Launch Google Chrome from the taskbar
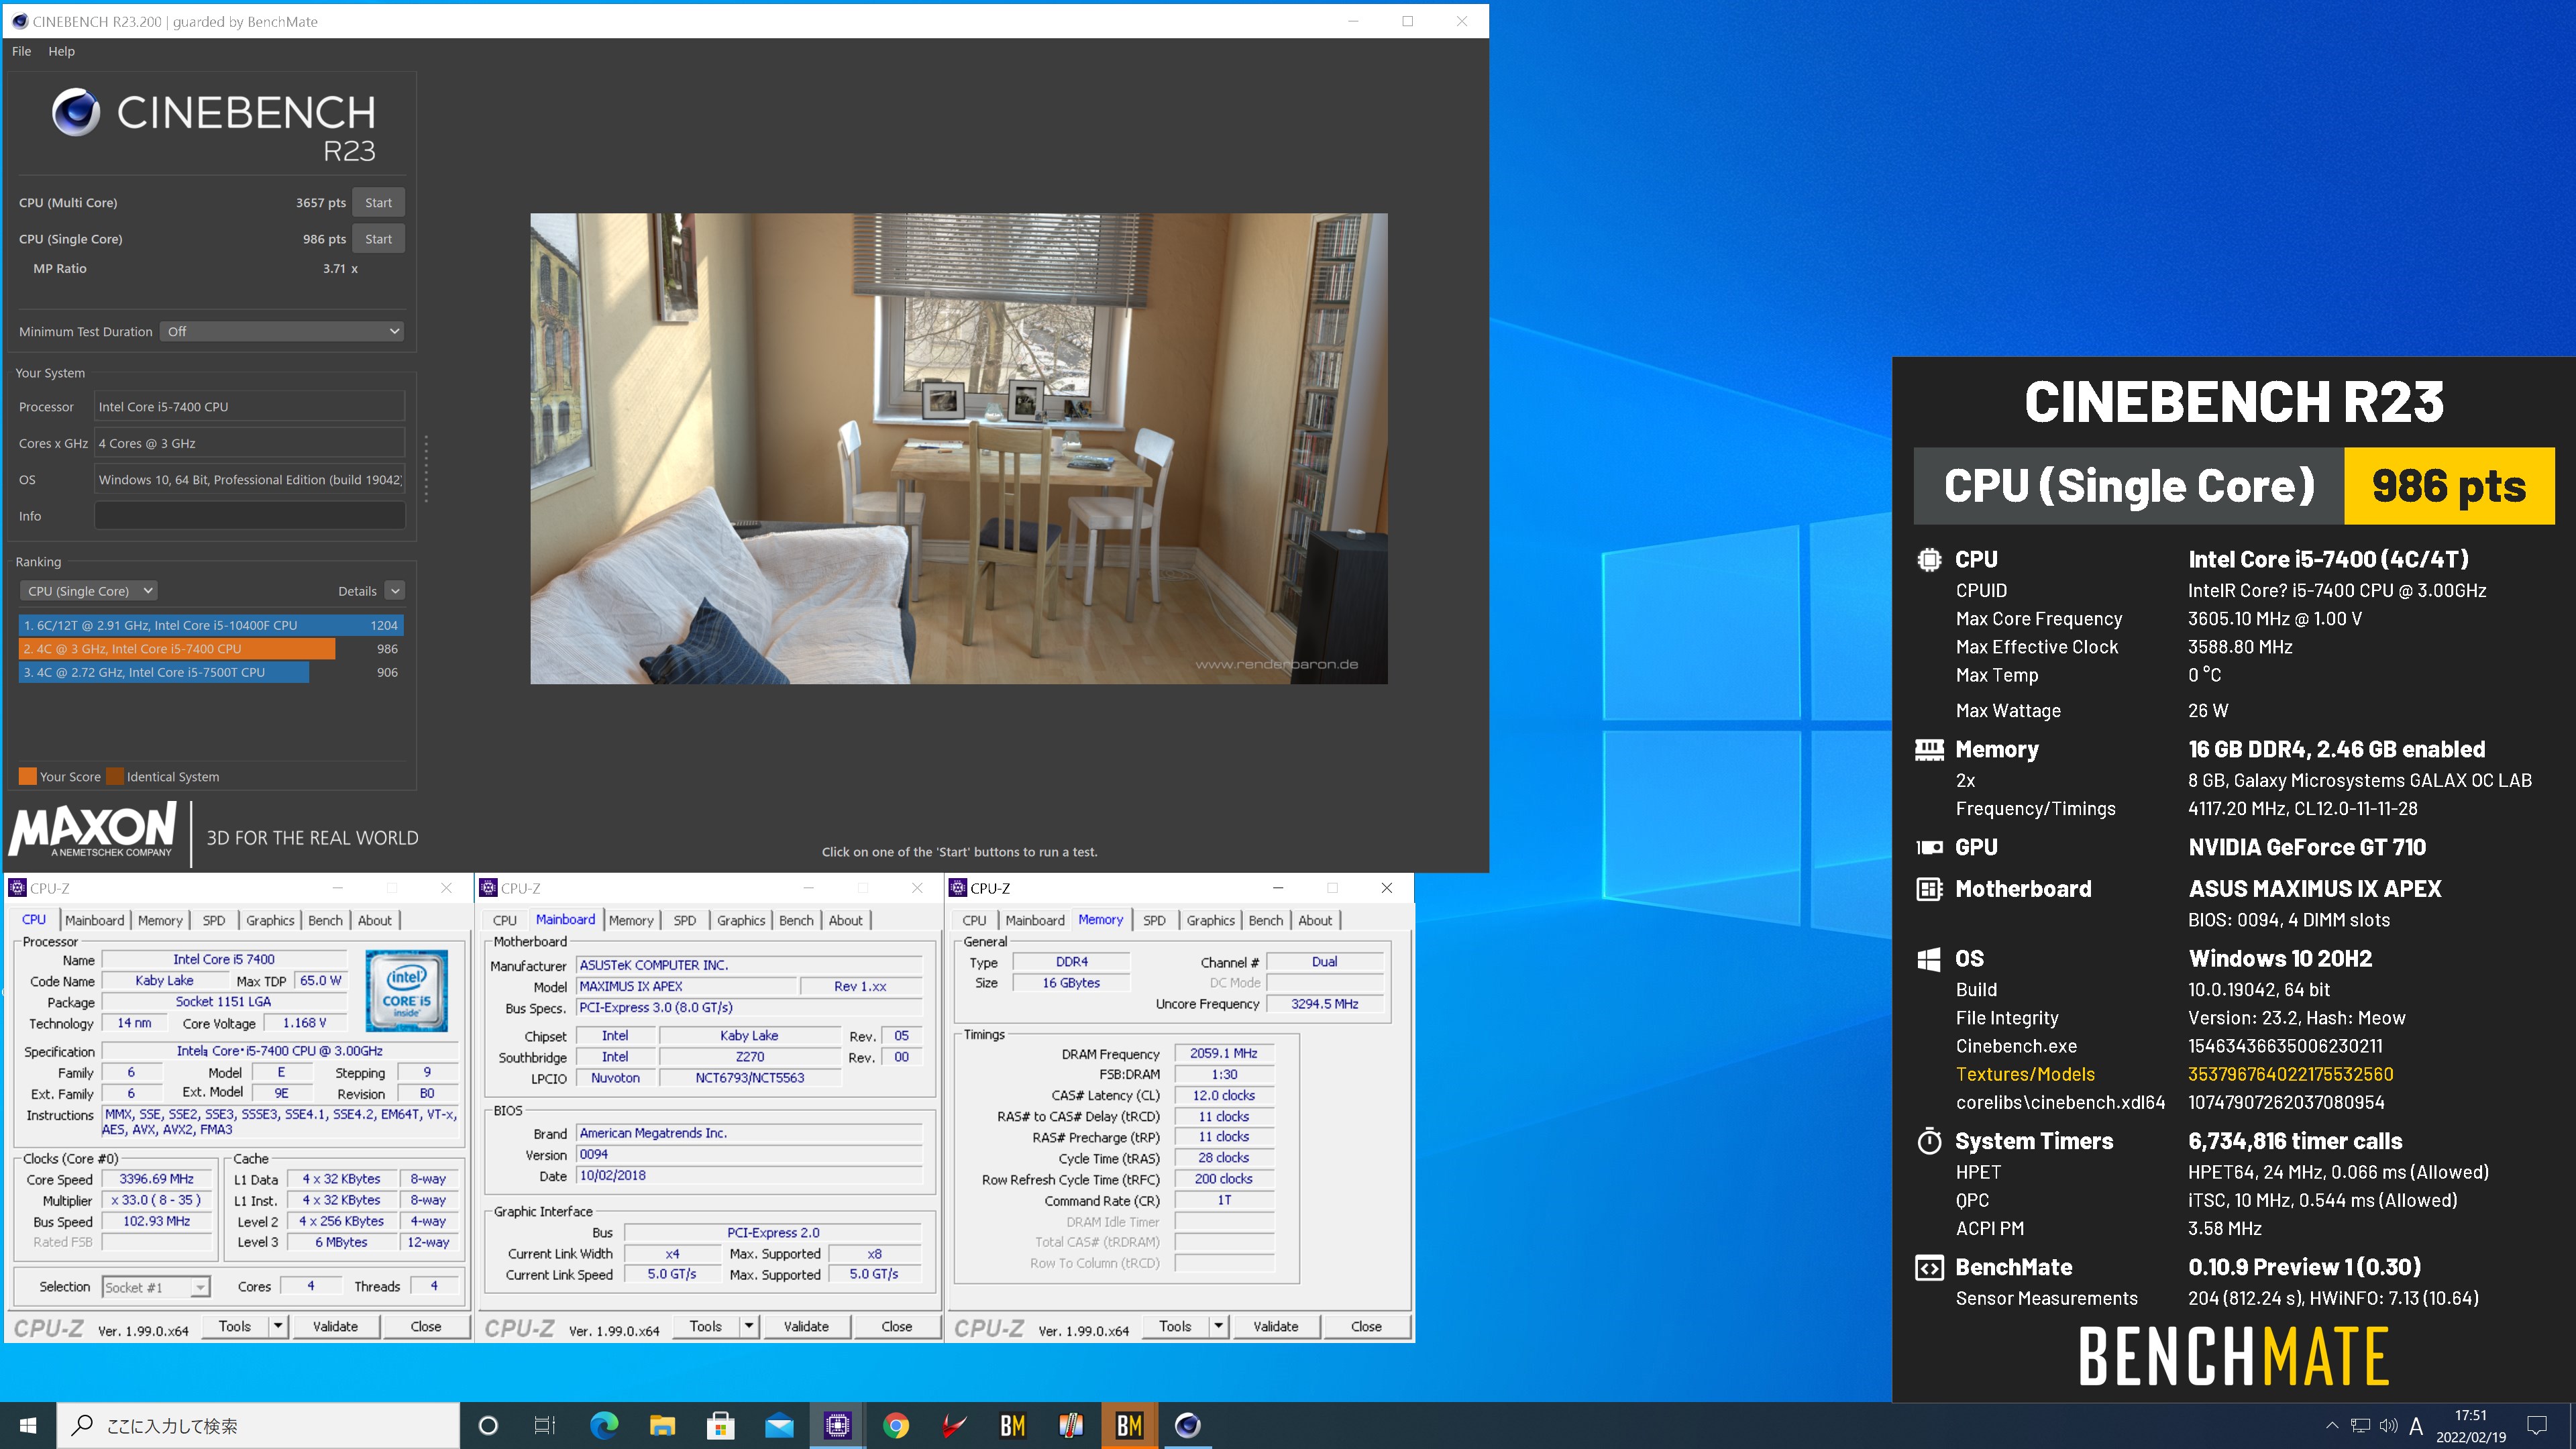The image size is (2576, 1449). (896, 1425)
